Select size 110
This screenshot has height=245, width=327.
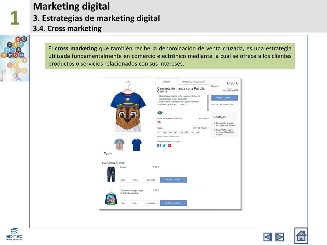pyautogui.click(x=175, y=132)
